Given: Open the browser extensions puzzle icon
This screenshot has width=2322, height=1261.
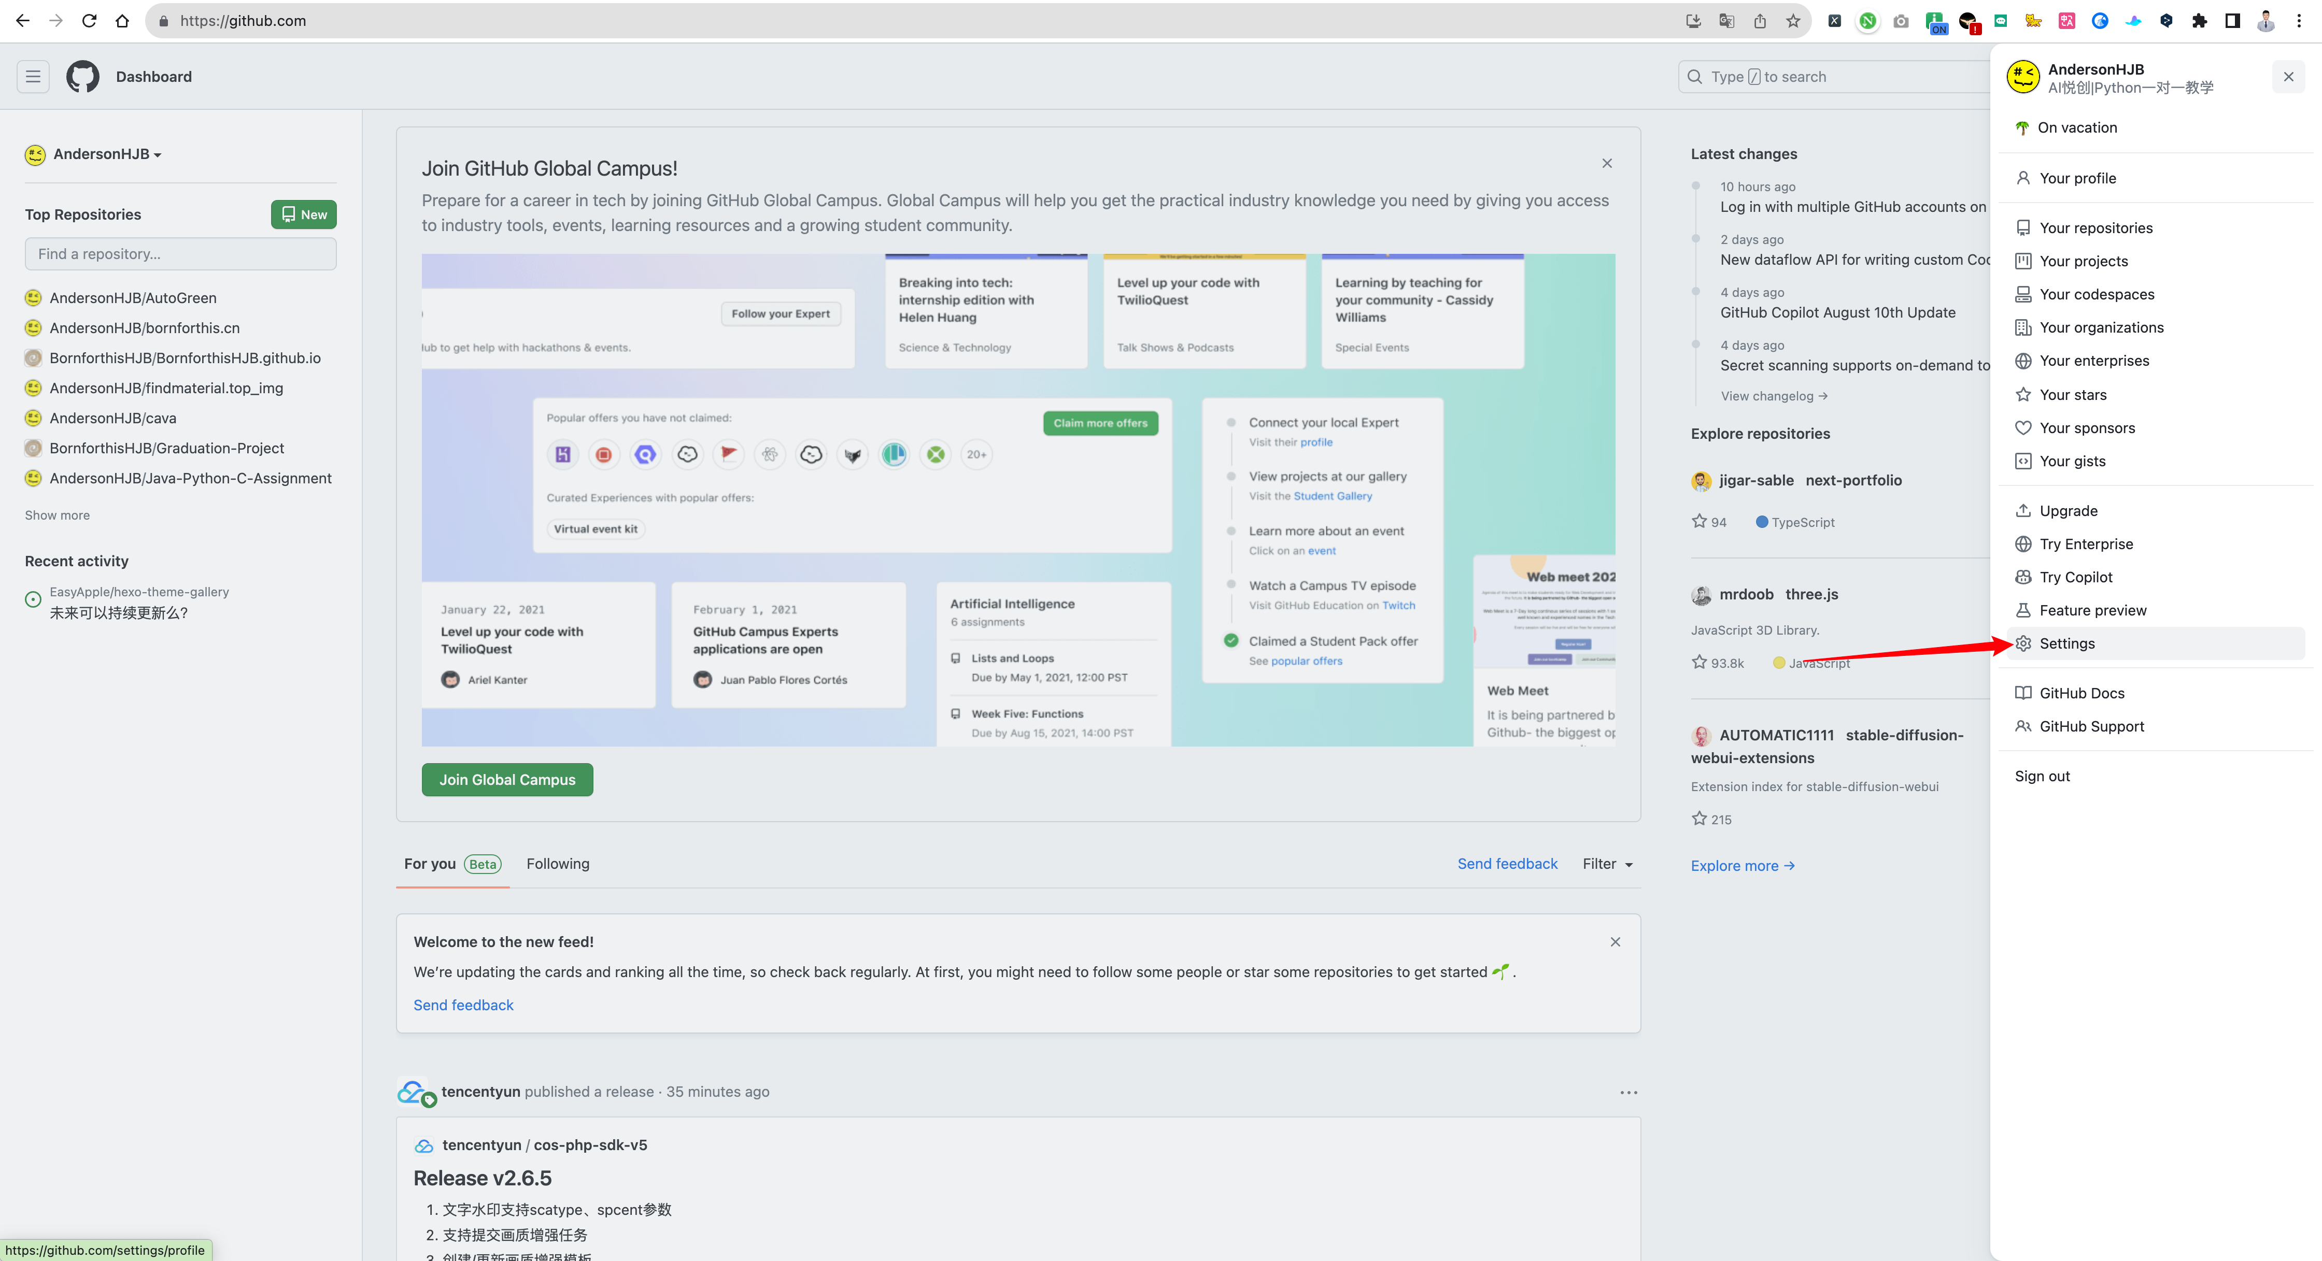Looking at the screenshot, I should tap(2199, 21).
